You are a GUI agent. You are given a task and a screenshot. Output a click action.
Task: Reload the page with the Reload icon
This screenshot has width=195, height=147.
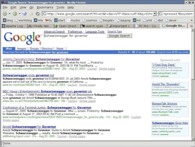pyautogui.click(x=24, y=14)
